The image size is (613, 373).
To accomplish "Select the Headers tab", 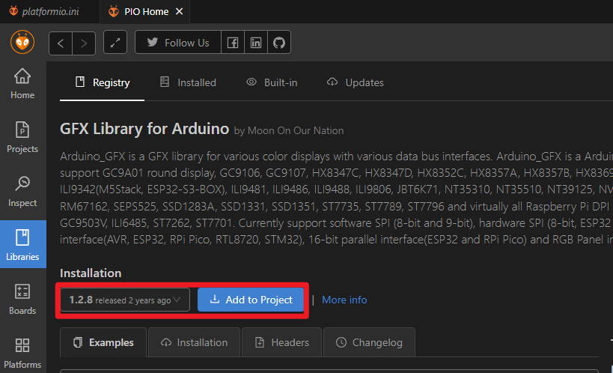I will [x=281, y=342].
